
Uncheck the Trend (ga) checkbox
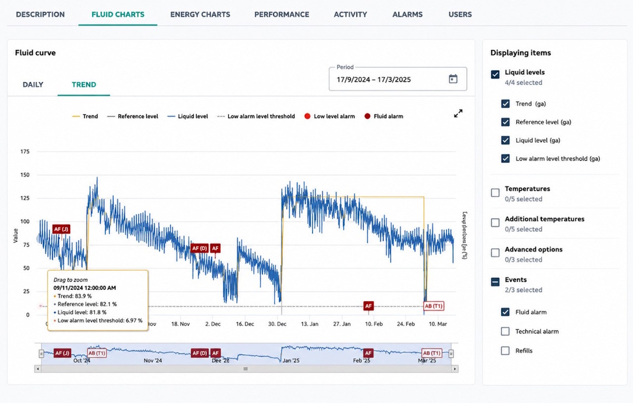pos(505,104)
